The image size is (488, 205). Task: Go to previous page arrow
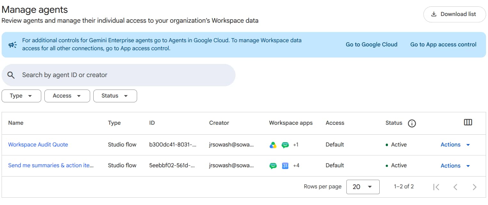(455, 187)
